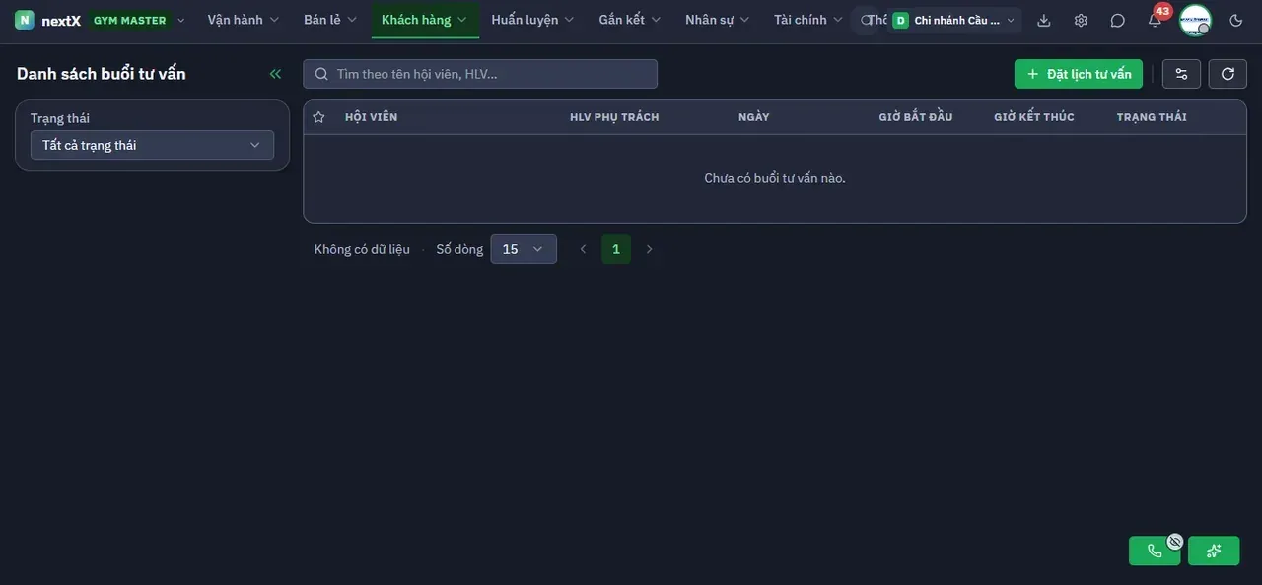Expand the 'Bán lẻ' menu
The image size is (1262, 585).
pyautogui.click(x=330, y=20)
